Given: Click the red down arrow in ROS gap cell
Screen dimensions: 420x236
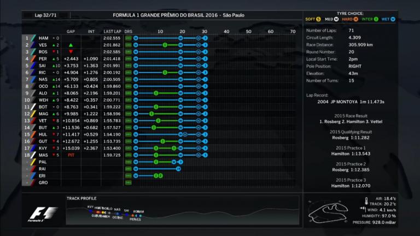Looking at the screenshot, I should click(71, 51).
